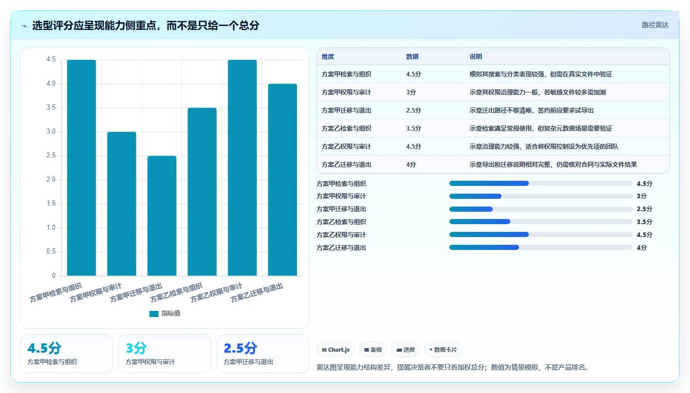Click the bar for 方案乙检索与组织
Image resolution: width=690 pixels, height=393 pixels.
point(202,192)
